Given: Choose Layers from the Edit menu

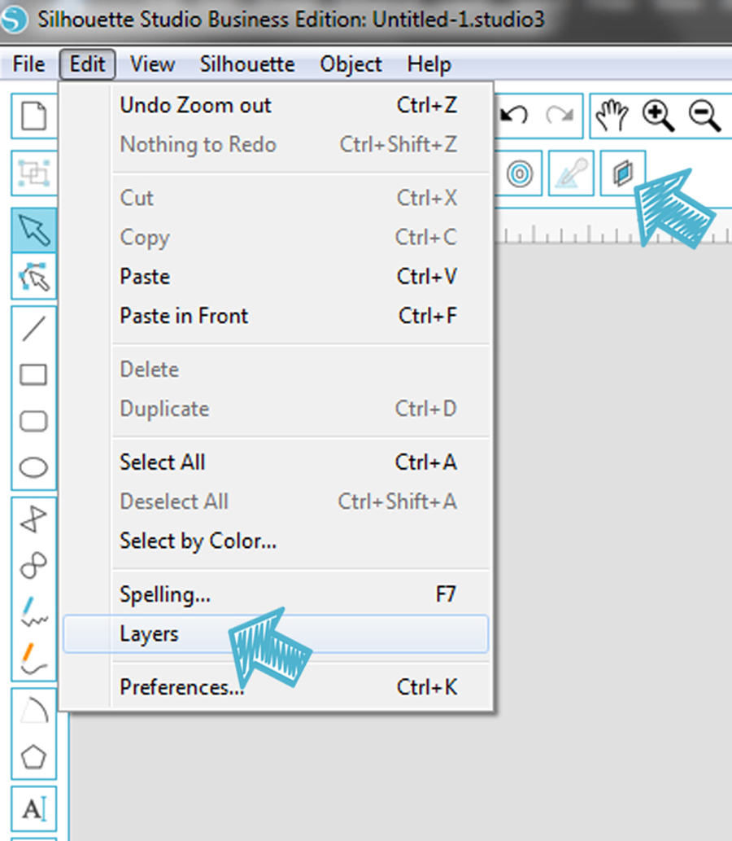Looking at the screenshot, I should (276, 634).
